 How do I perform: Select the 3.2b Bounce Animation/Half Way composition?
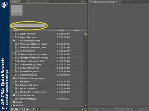(x=32, y=58)
